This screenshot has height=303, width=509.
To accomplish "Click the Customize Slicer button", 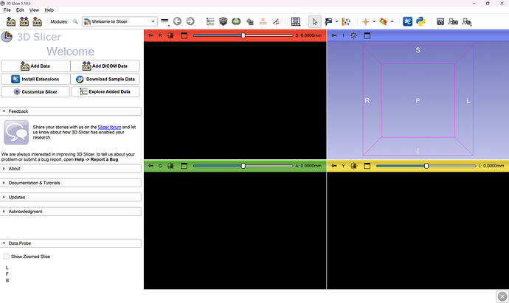I will [35, 92].
